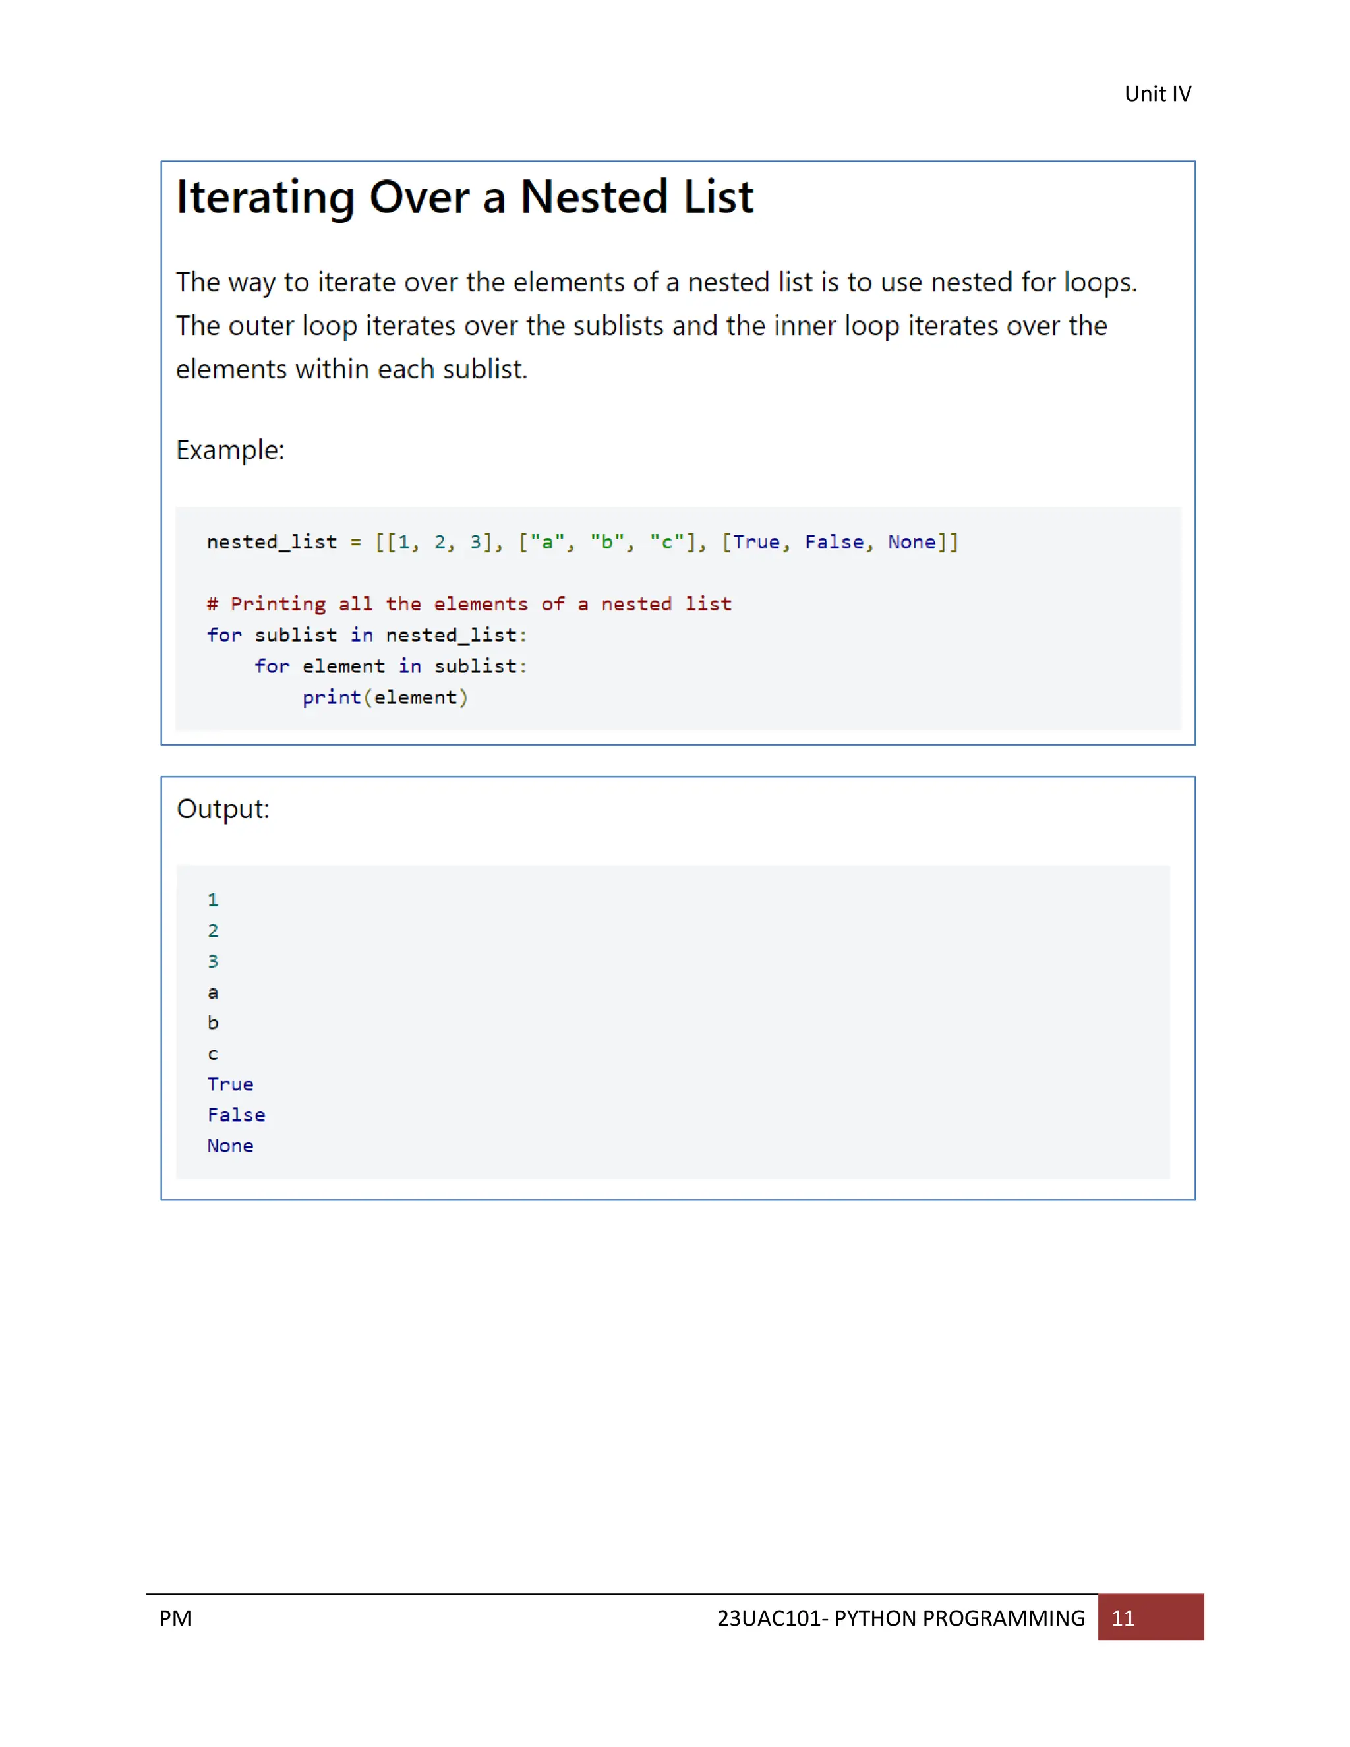Click the 'print(element)' code line
Viewport: 1350px width, 1747px height.
386,697
